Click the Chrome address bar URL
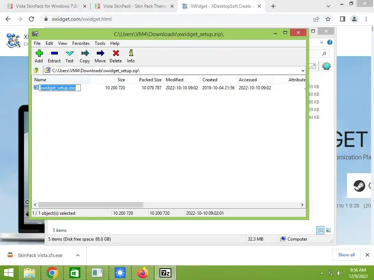Screen dimensions: 374x280 (81, 19)
